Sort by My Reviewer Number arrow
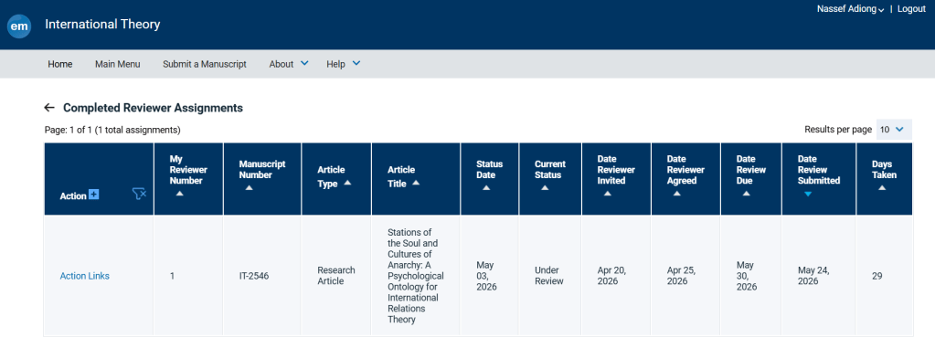This screenshot has width=935, height=348. [x=180, y=194]
